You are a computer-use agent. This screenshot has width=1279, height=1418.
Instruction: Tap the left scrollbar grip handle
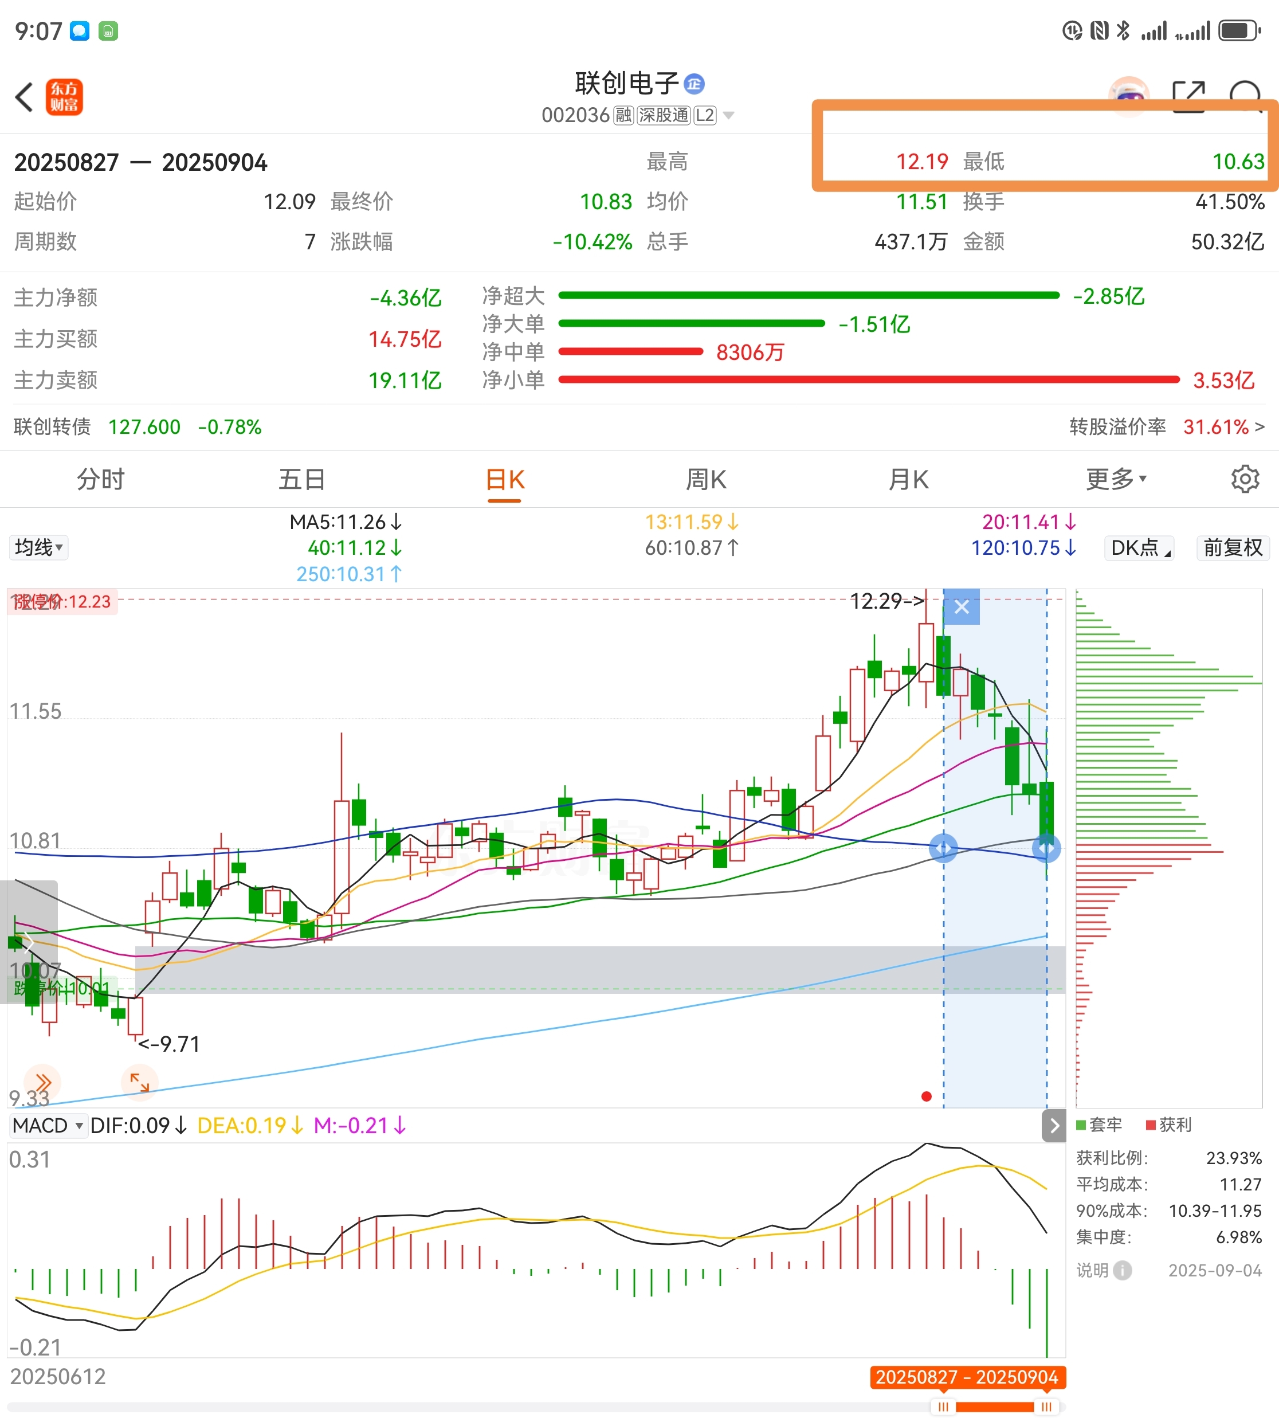(x=943, y=1407)
